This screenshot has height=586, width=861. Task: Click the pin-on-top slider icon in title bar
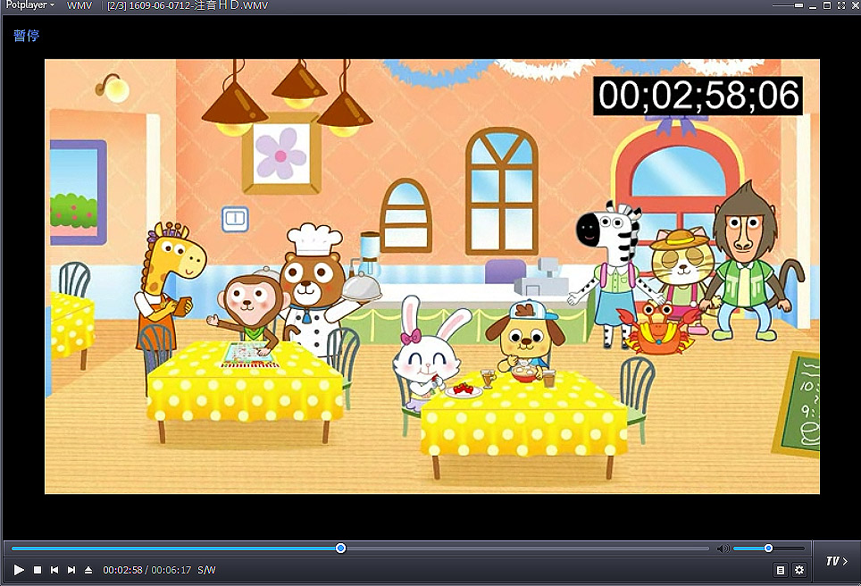[788, 5]
